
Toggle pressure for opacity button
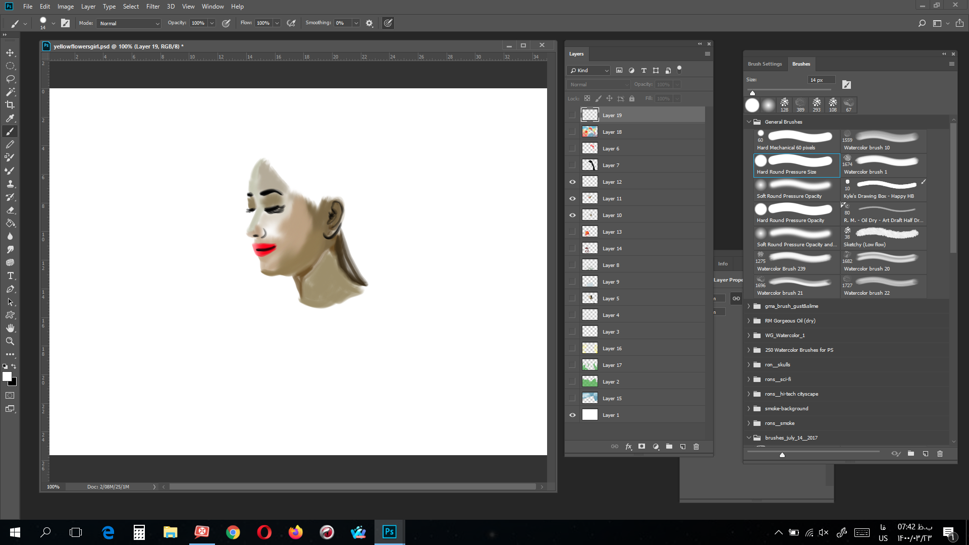tap(226, 23)
